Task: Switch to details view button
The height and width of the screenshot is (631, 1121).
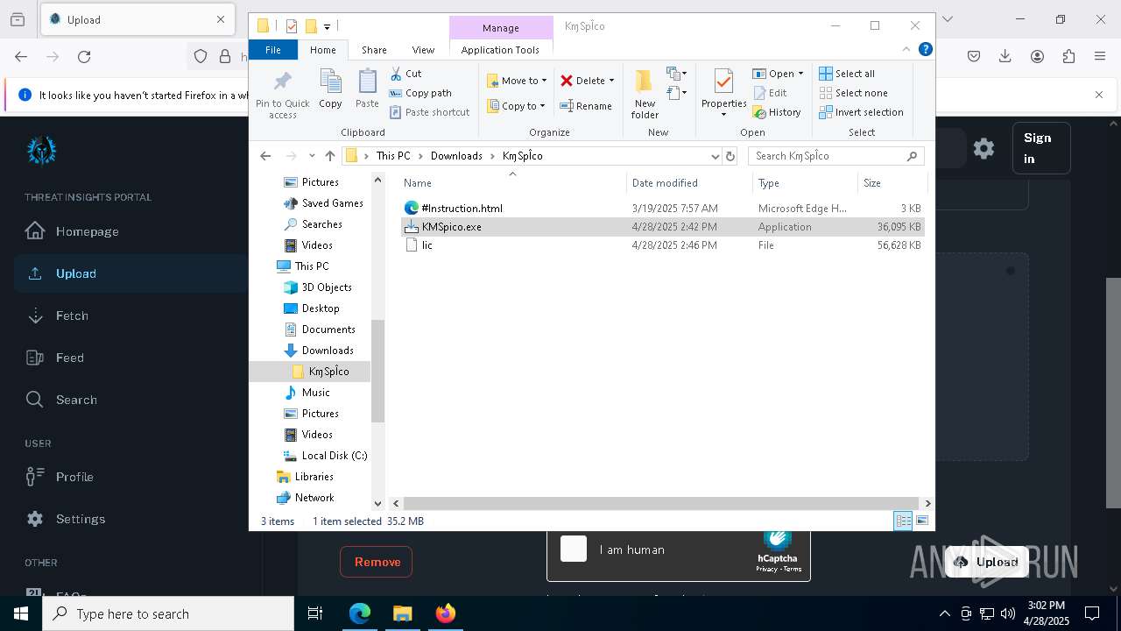Action: pos(903,521)
